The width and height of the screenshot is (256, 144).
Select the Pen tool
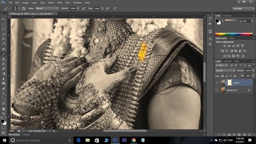click(4, 89)
